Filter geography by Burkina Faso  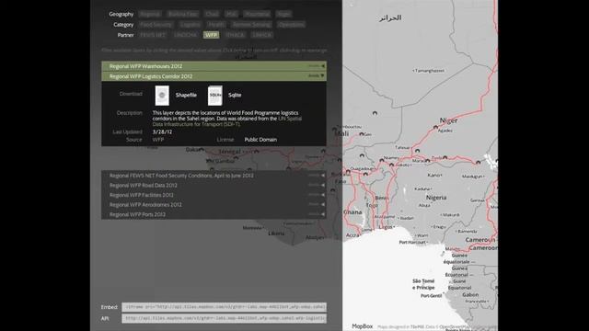click(183, 14)
